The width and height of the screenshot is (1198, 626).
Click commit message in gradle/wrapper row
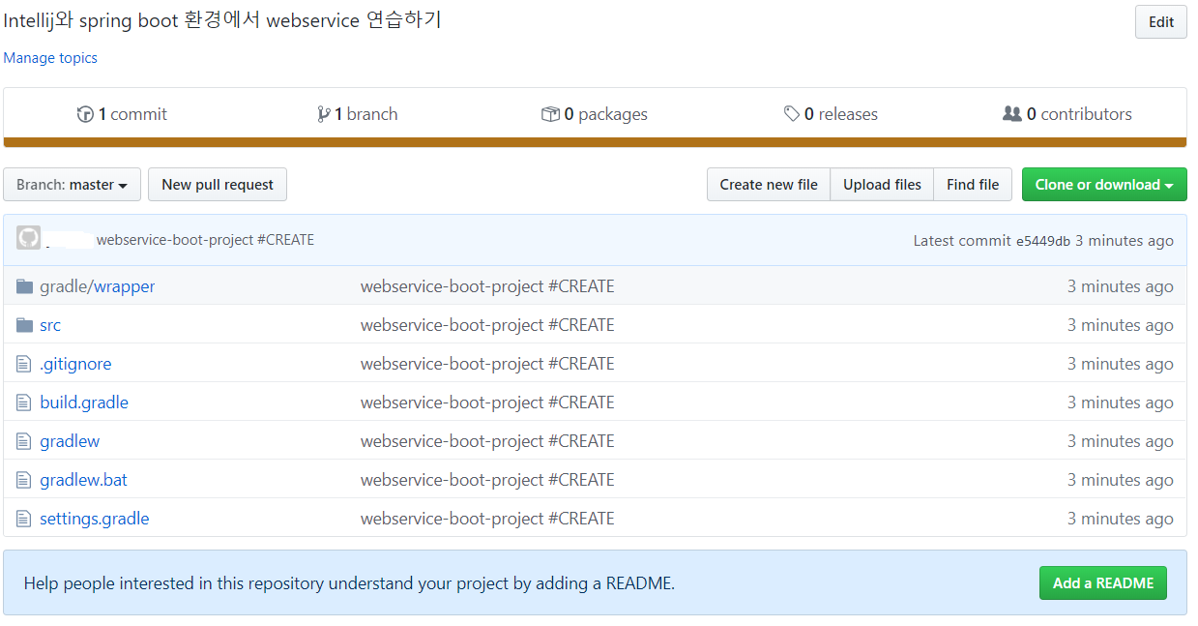487,286
